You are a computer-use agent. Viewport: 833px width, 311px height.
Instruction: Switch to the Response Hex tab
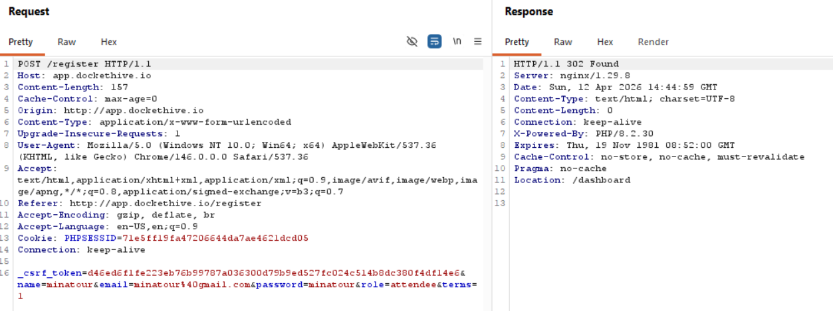[604, 42]
